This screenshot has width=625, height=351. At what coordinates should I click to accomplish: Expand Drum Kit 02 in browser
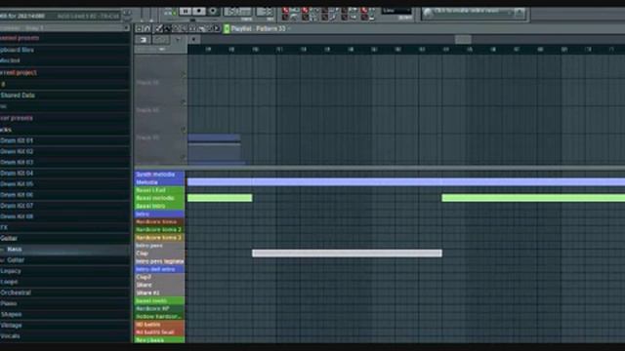tap(17, 151)
